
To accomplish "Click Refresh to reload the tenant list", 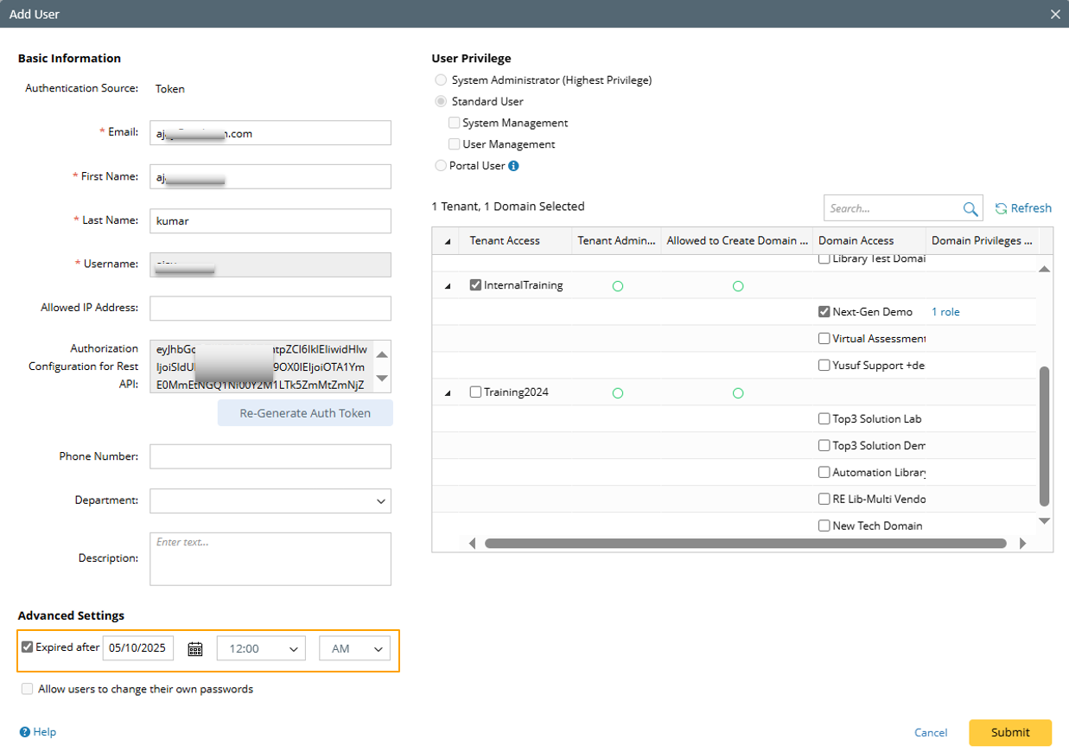I will pyautogui.click(x=1023, y=208).
